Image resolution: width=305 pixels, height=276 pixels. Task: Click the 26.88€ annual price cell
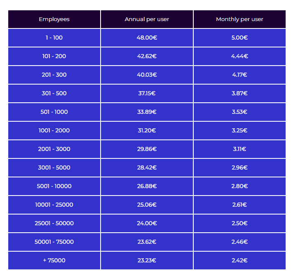coord(147,186)
